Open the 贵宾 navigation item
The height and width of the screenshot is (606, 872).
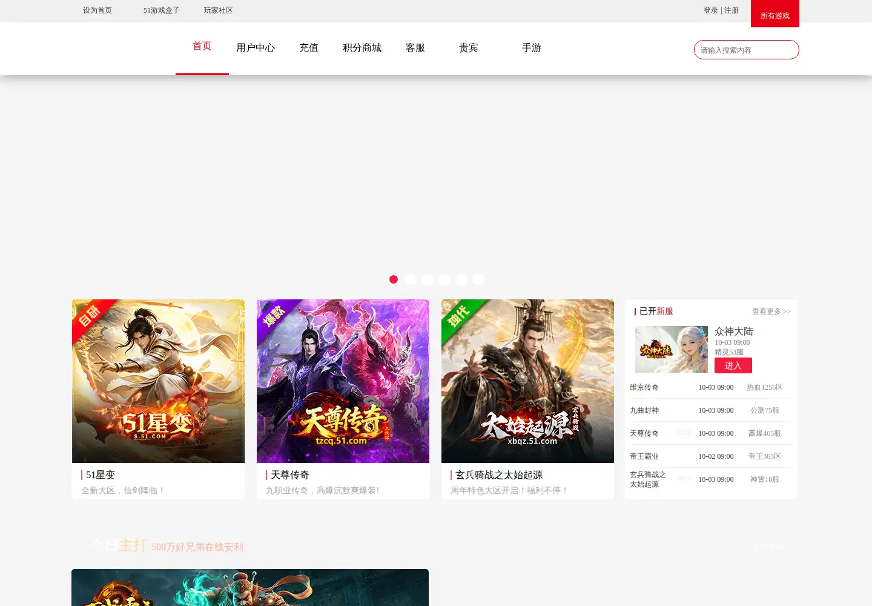pos(469,48)
